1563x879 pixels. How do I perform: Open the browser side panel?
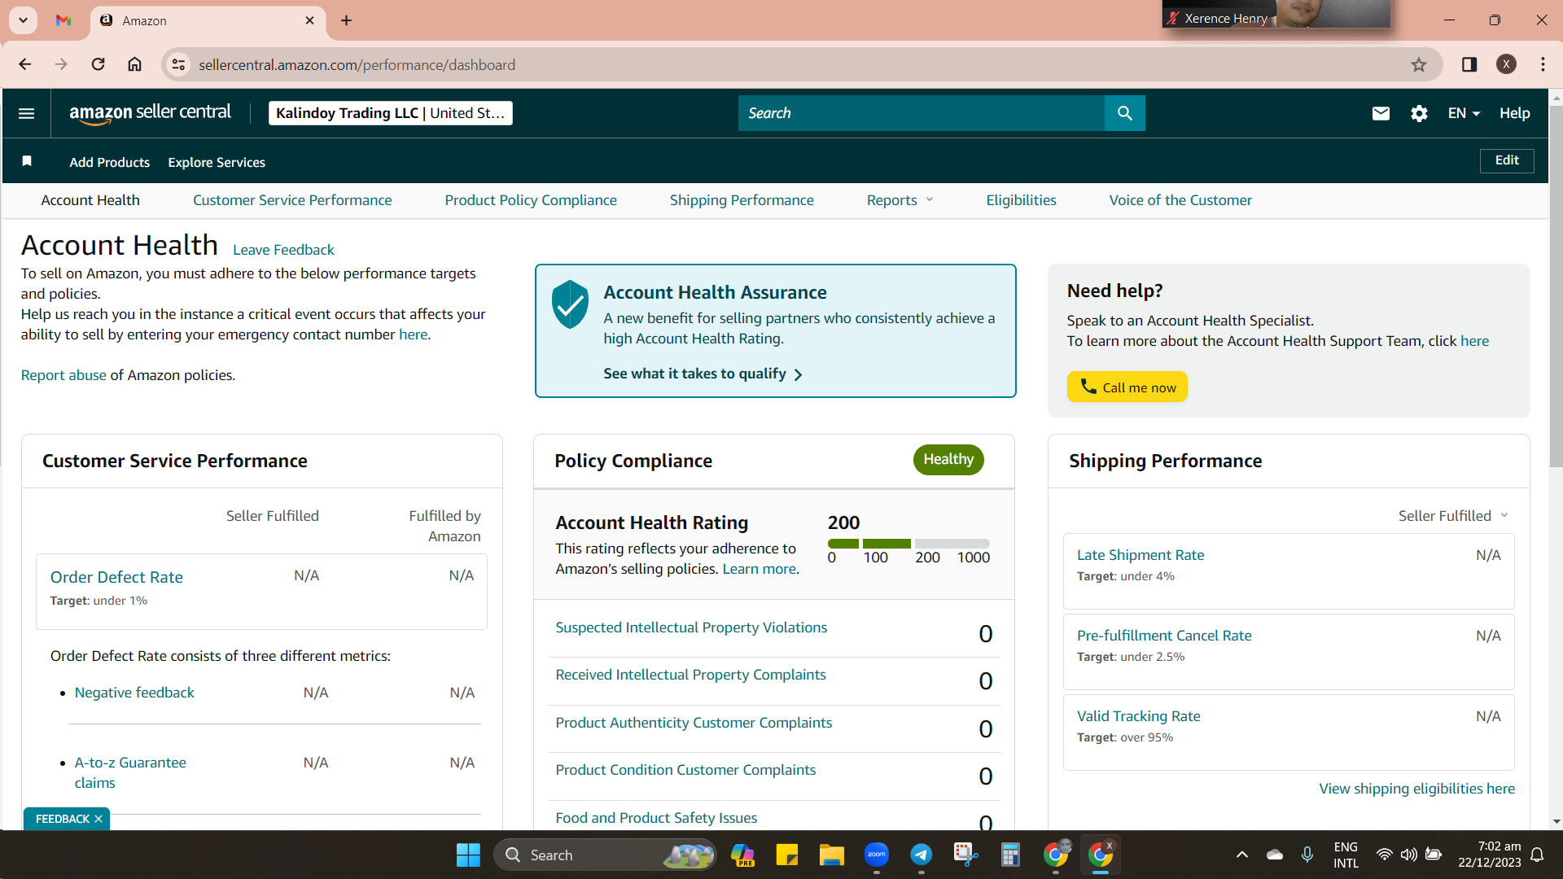(1469, 64)
